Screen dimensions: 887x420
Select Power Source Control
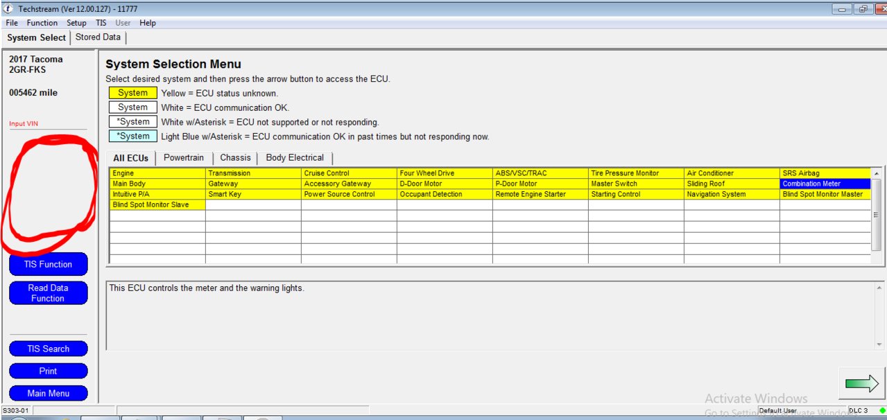350,194
